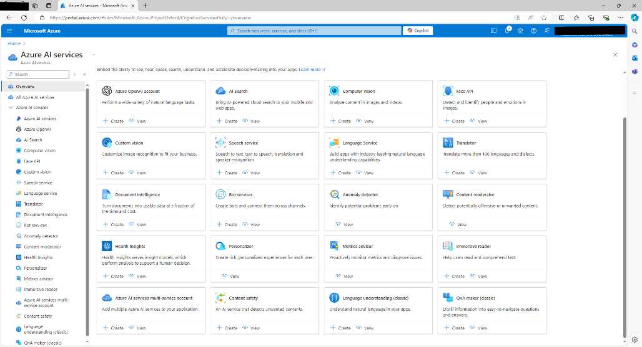Open a new browser tab
The width and height of the screenshot is (642, 347).
click(145, 6)
